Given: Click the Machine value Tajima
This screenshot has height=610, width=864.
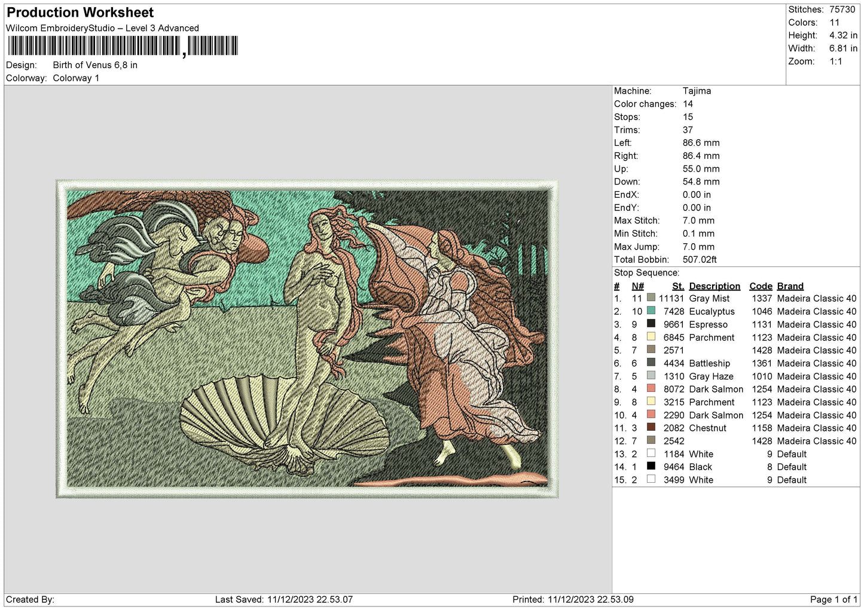Looking at the screenshot, I should click(697, 91).
